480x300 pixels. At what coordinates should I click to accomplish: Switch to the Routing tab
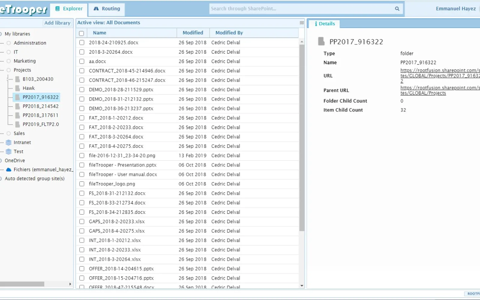tap(106, 9)
